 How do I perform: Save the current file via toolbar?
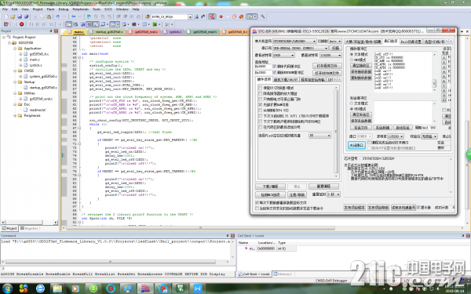pyautogui.click(x=20, y=16)
